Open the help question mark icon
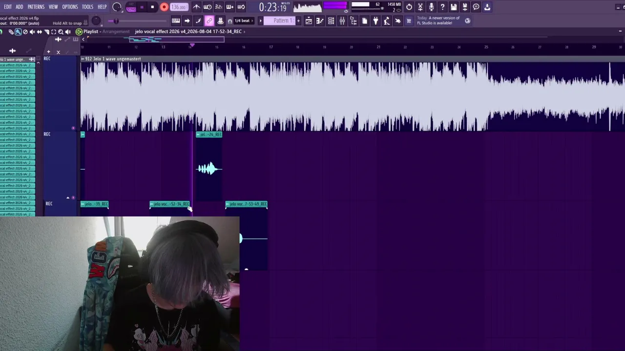The width and height of the screenshot is (625, 351). pos(443,7)
